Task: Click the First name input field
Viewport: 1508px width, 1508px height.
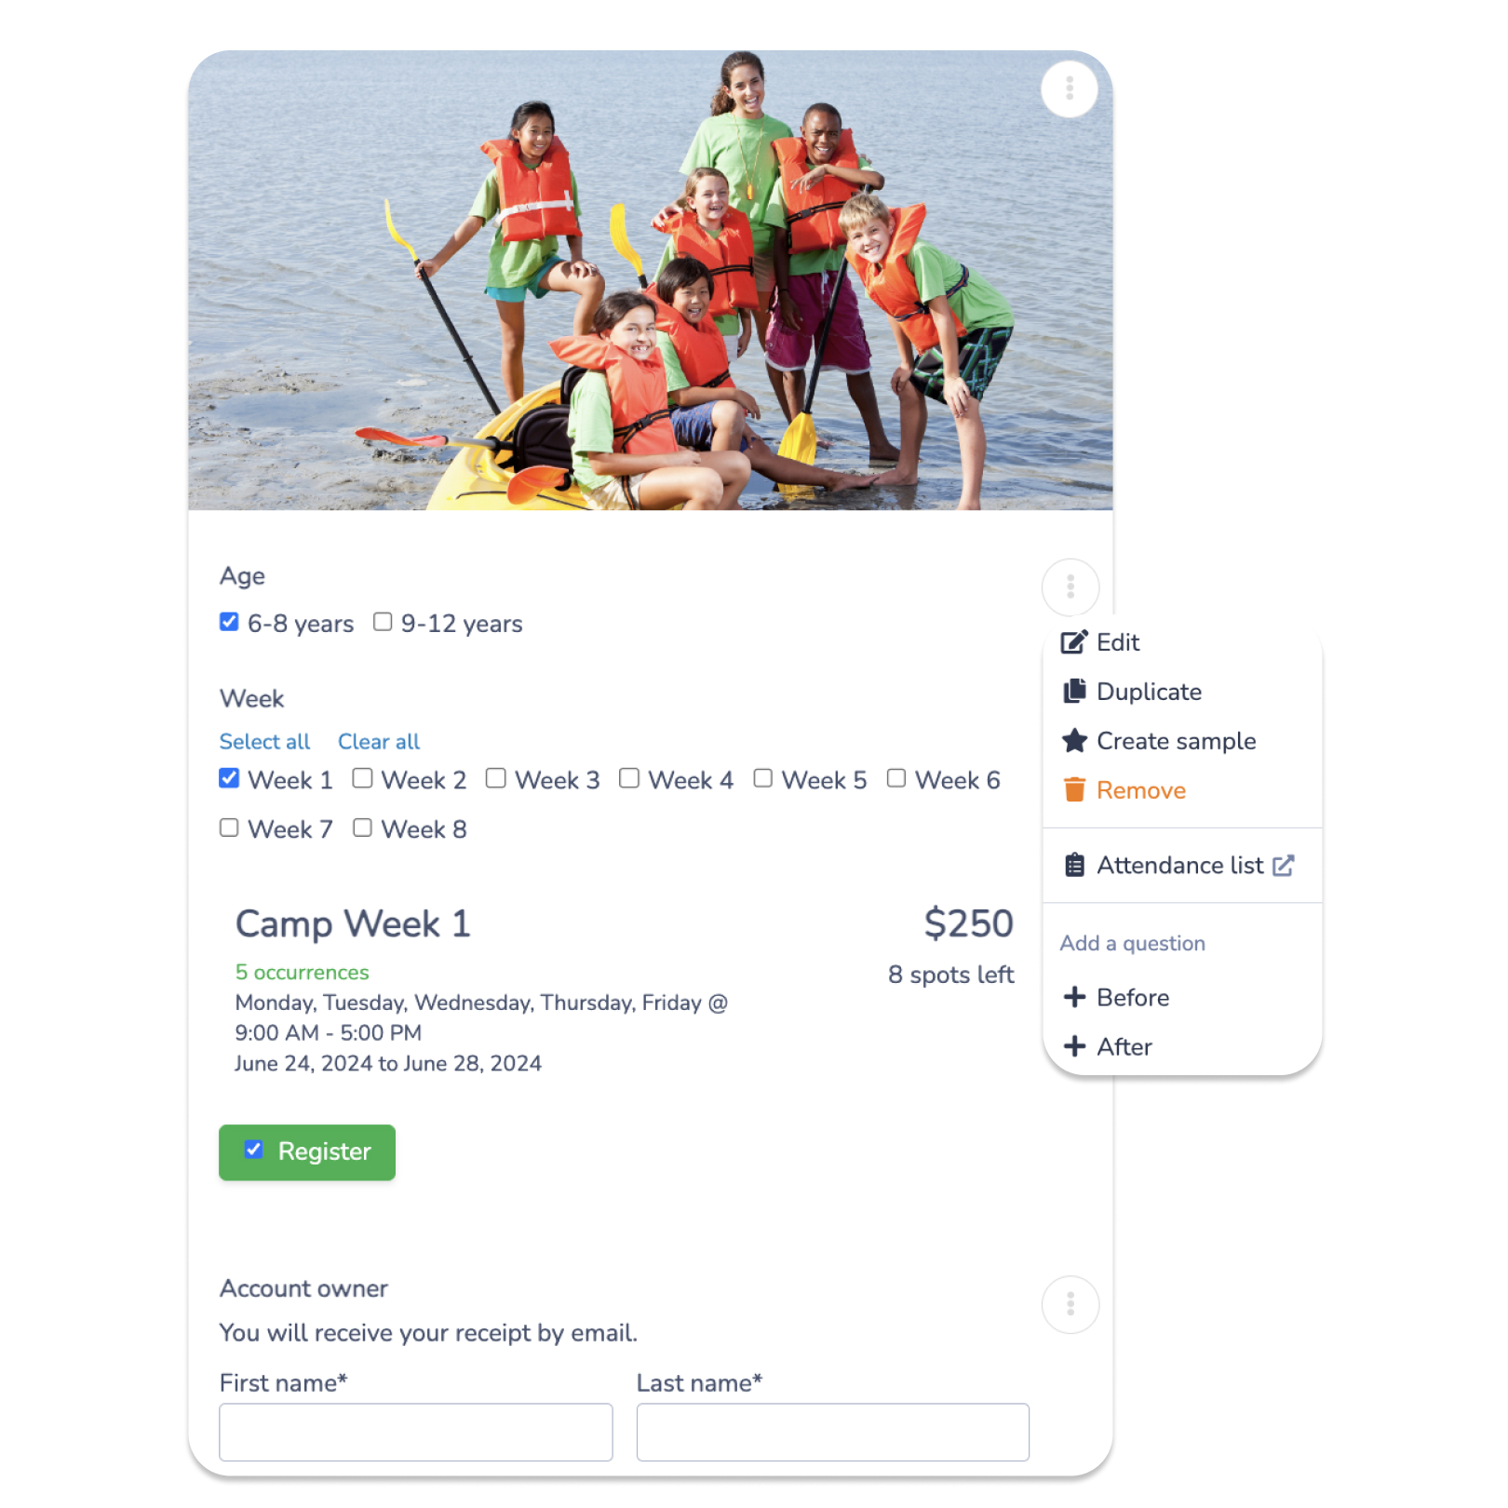Action: point(415,1432)
